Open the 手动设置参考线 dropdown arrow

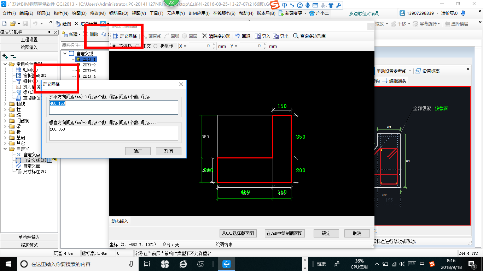(410, 71)
